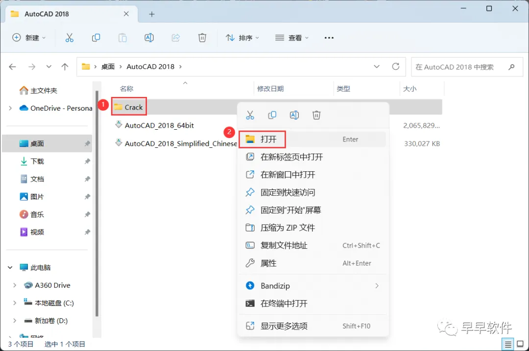Open 主文件夹 in the sidebar
The height and width of the screenshot is (351, 529).
(x=38, y=91)
